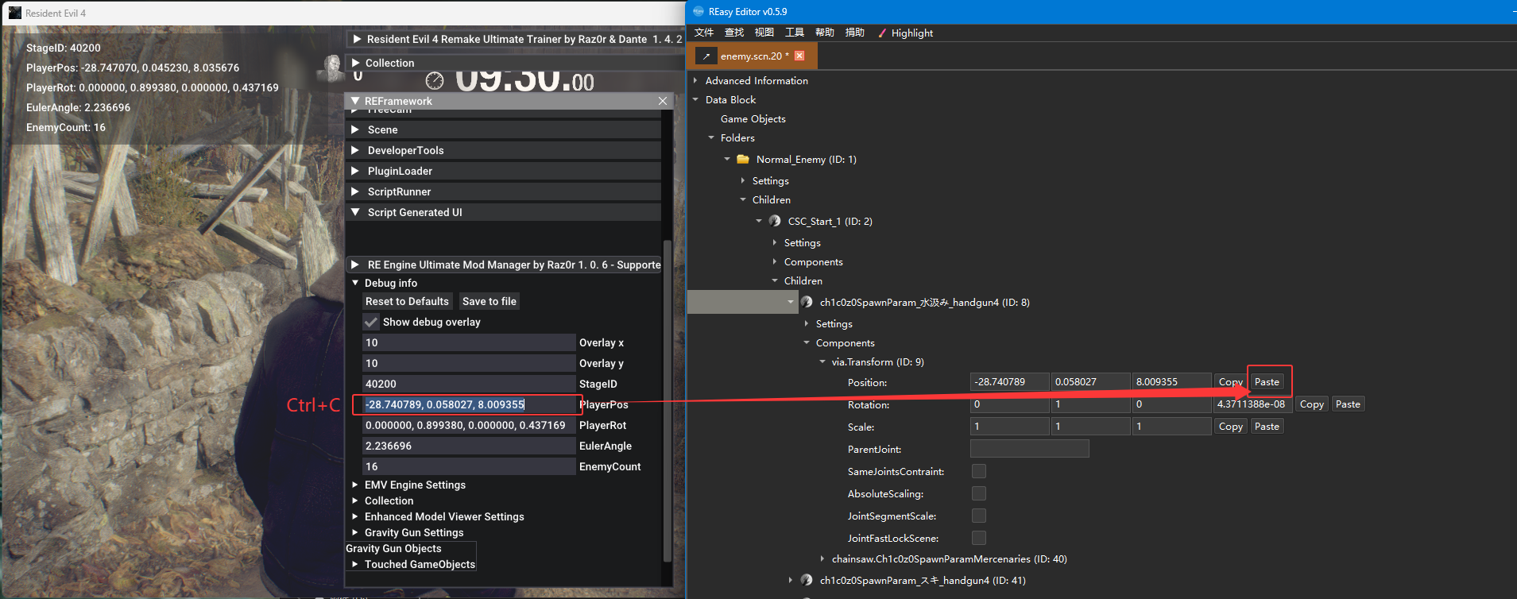Click the ch1c0z0SpawnParam_水汲み_handgun4 object icon
The height and width of the screenshot is (599, 1517).
807,302
